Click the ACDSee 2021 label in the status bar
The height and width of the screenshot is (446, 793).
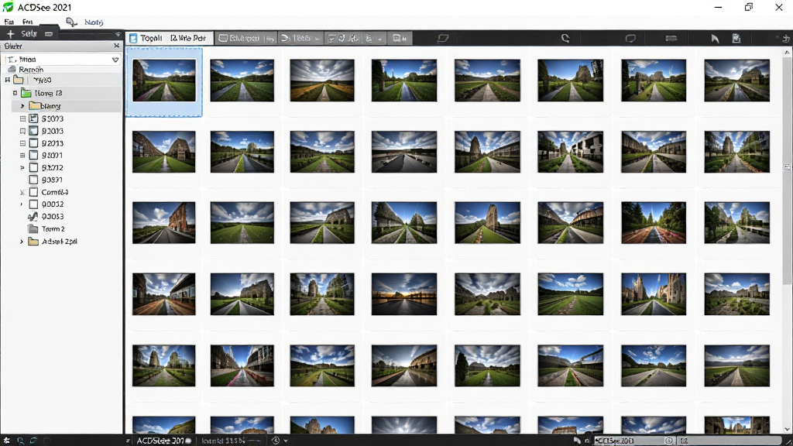pyautogui.click(x=160, y=441)
